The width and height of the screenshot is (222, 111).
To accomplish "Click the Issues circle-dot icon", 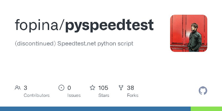I will point(61,88).
